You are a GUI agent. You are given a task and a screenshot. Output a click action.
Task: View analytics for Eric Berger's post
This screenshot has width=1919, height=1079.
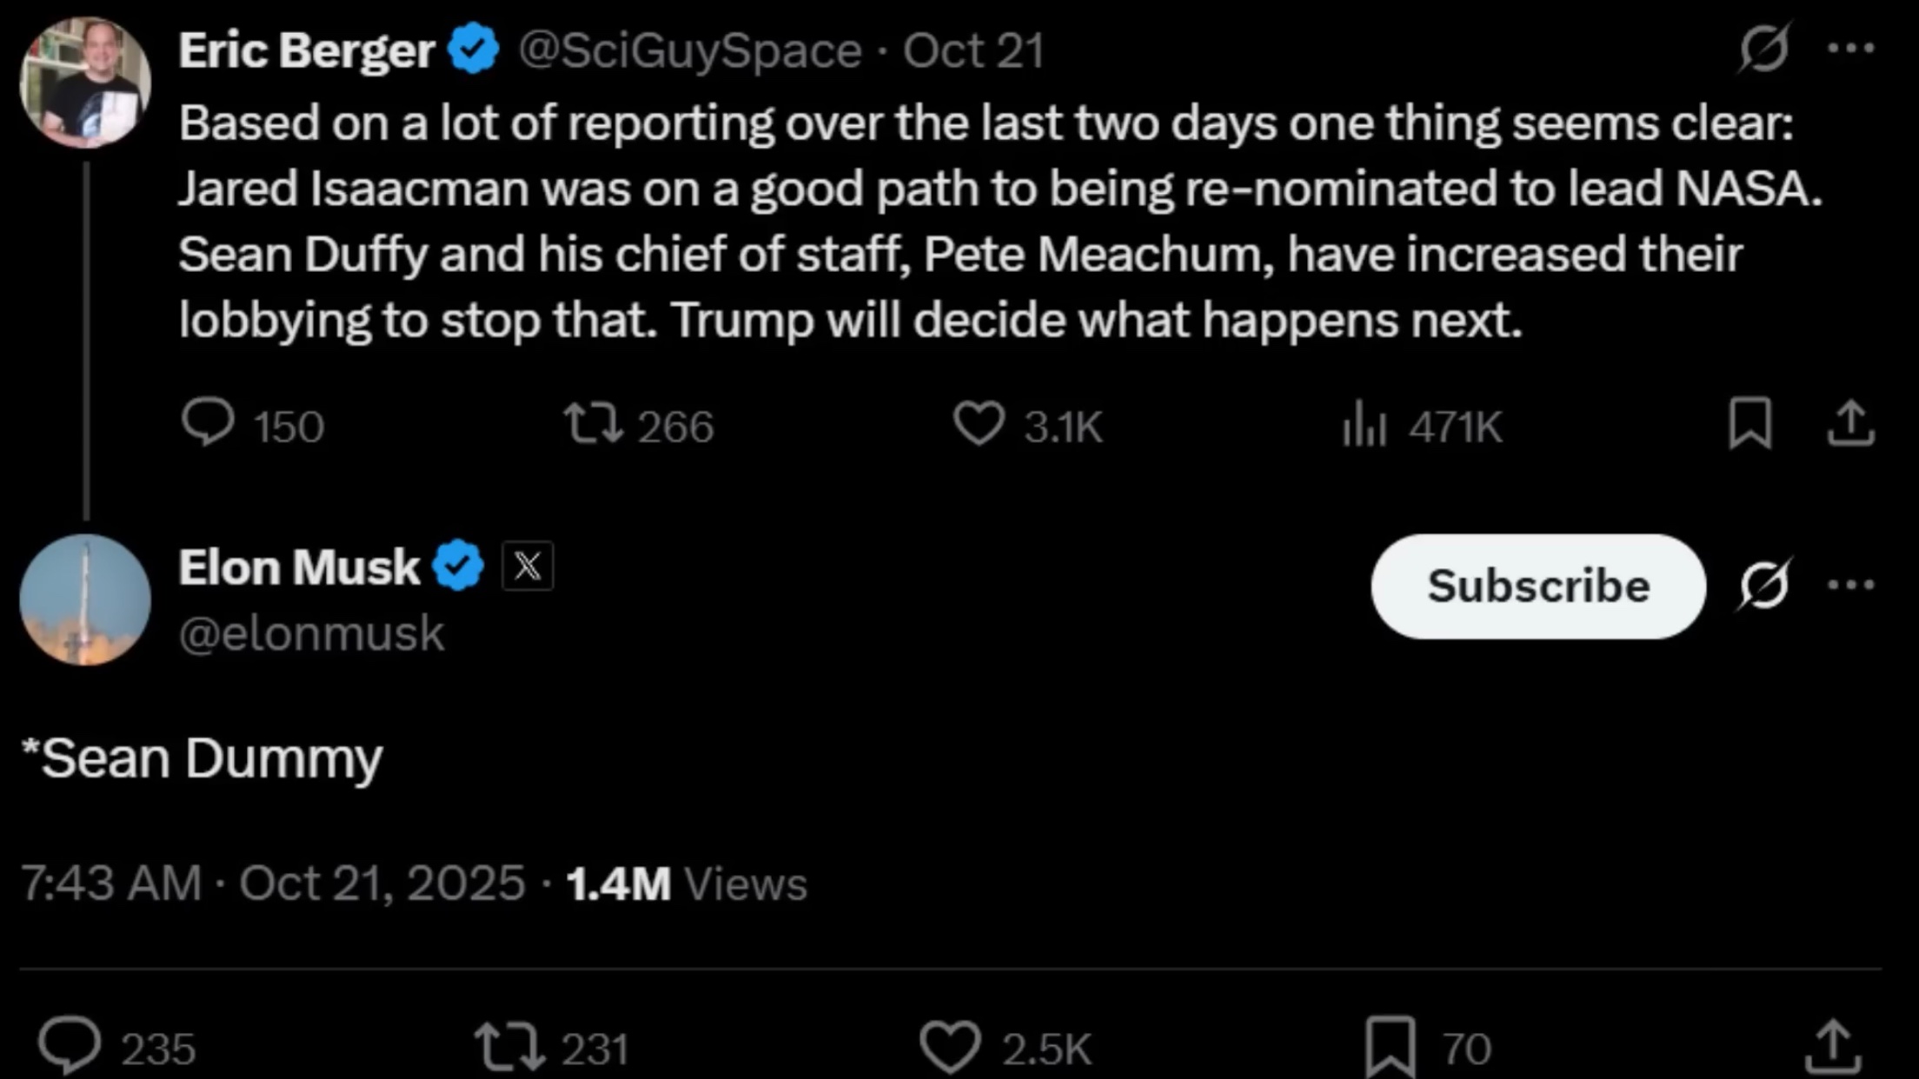click(1363, 425)
